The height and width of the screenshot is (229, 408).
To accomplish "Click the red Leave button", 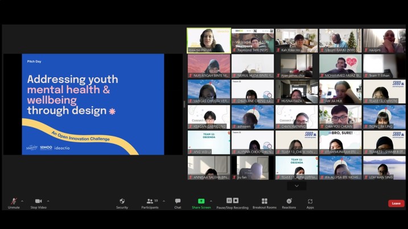I will click(396, 203).
